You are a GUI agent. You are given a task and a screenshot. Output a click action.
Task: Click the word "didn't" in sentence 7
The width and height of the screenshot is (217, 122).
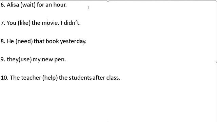click(x=71, y=23)
